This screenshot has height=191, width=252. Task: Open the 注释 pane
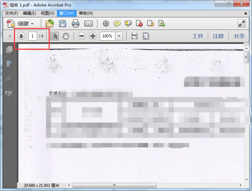(x=218, y=36)
